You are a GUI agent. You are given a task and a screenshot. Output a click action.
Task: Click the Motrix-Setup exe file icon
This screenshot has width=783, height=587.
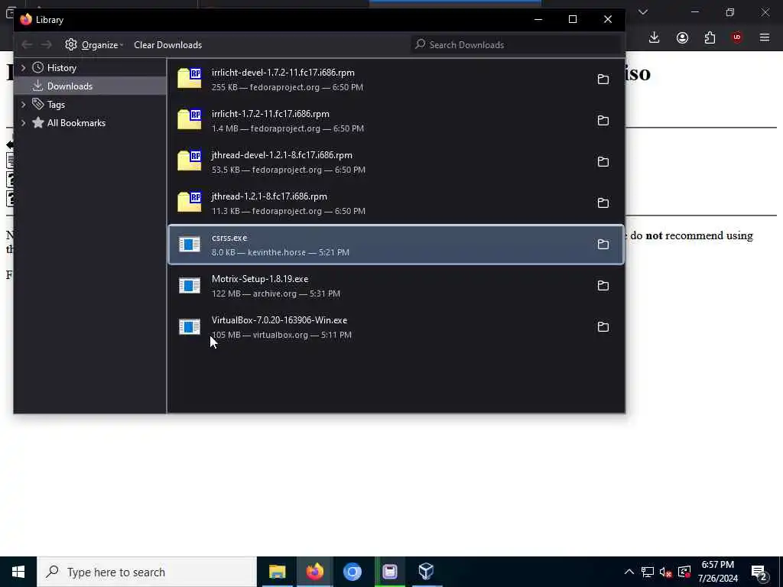click(x=190, y=286)
